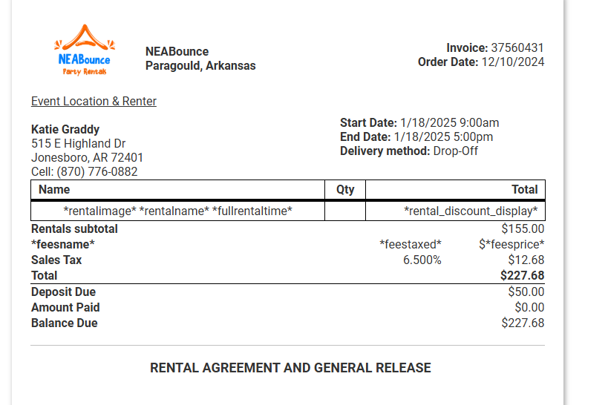The height and width of the screenshot is (405, 608).
Task: Click the rentalimage rentalname placeholder cell
Action: pyautogui.click(x=178, y=211)
